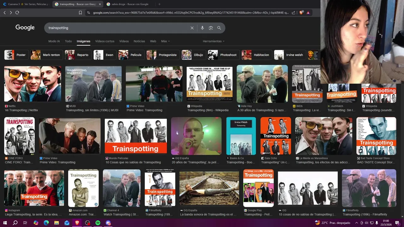Open the notification center
Viewport: 404px width, 227px height.
pyautogui.click(x=397, y=223)
